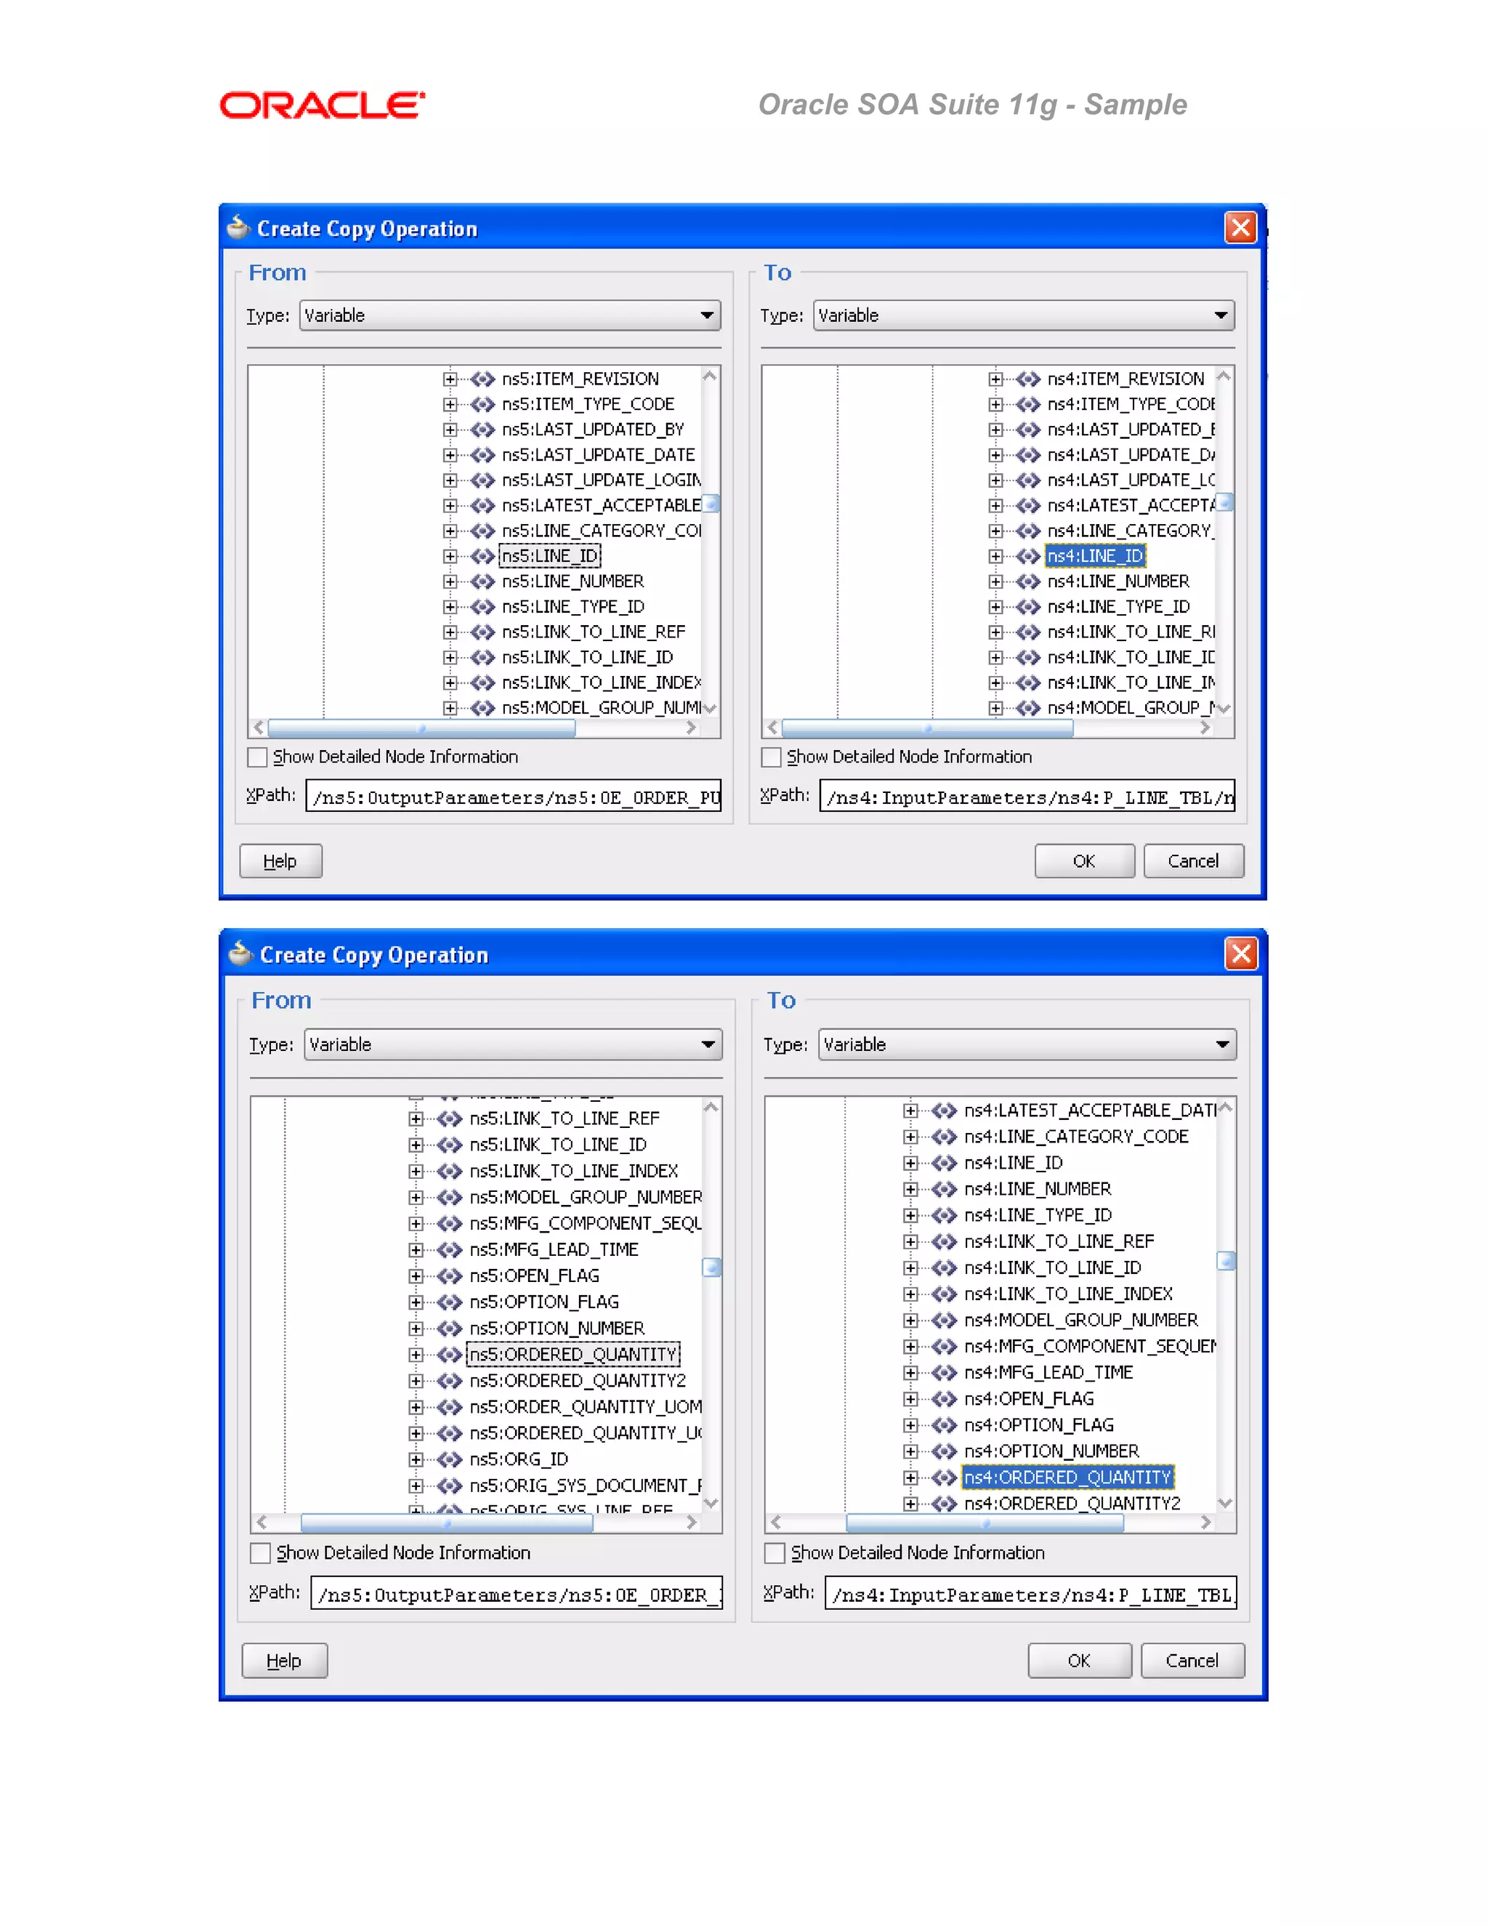Select ns5:MFG_COMPONENT_SEQU row in bottom From tree
This screenshot has width=1488, height=1926.
click(586, 1224)
